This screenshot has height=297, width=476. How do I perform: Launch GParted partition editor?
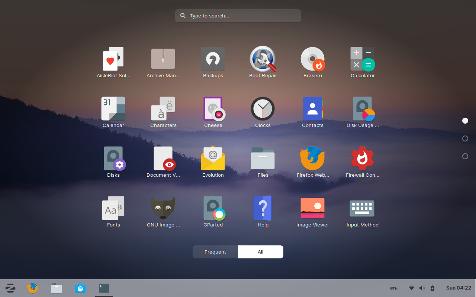tap(213, 208)
